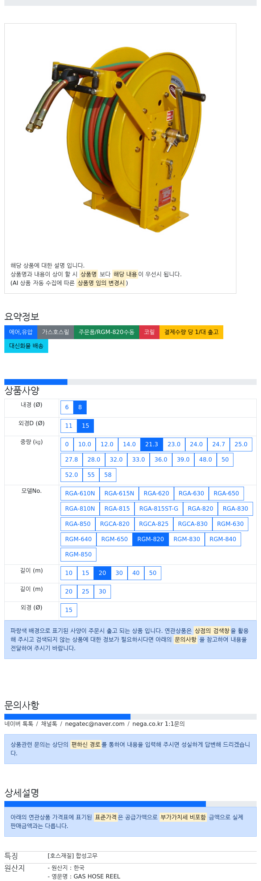Pick model RGM-850
Image resolution: width=261 pixels, height=881 pixels.
tap(78, 554)
